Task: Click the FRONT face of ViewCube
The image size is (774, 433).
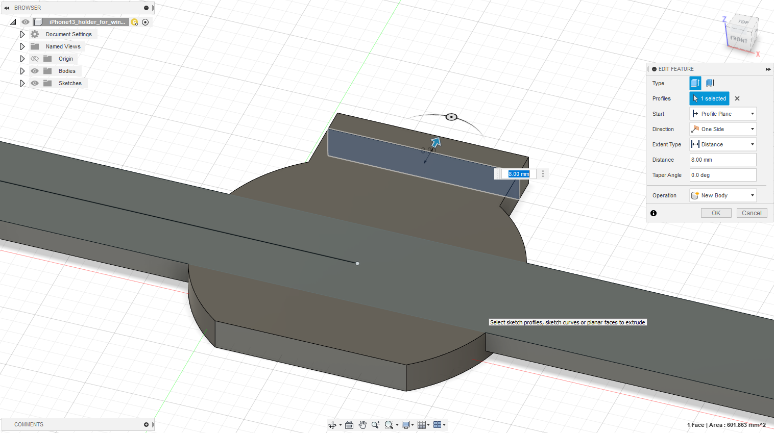Action: (738, 39)
